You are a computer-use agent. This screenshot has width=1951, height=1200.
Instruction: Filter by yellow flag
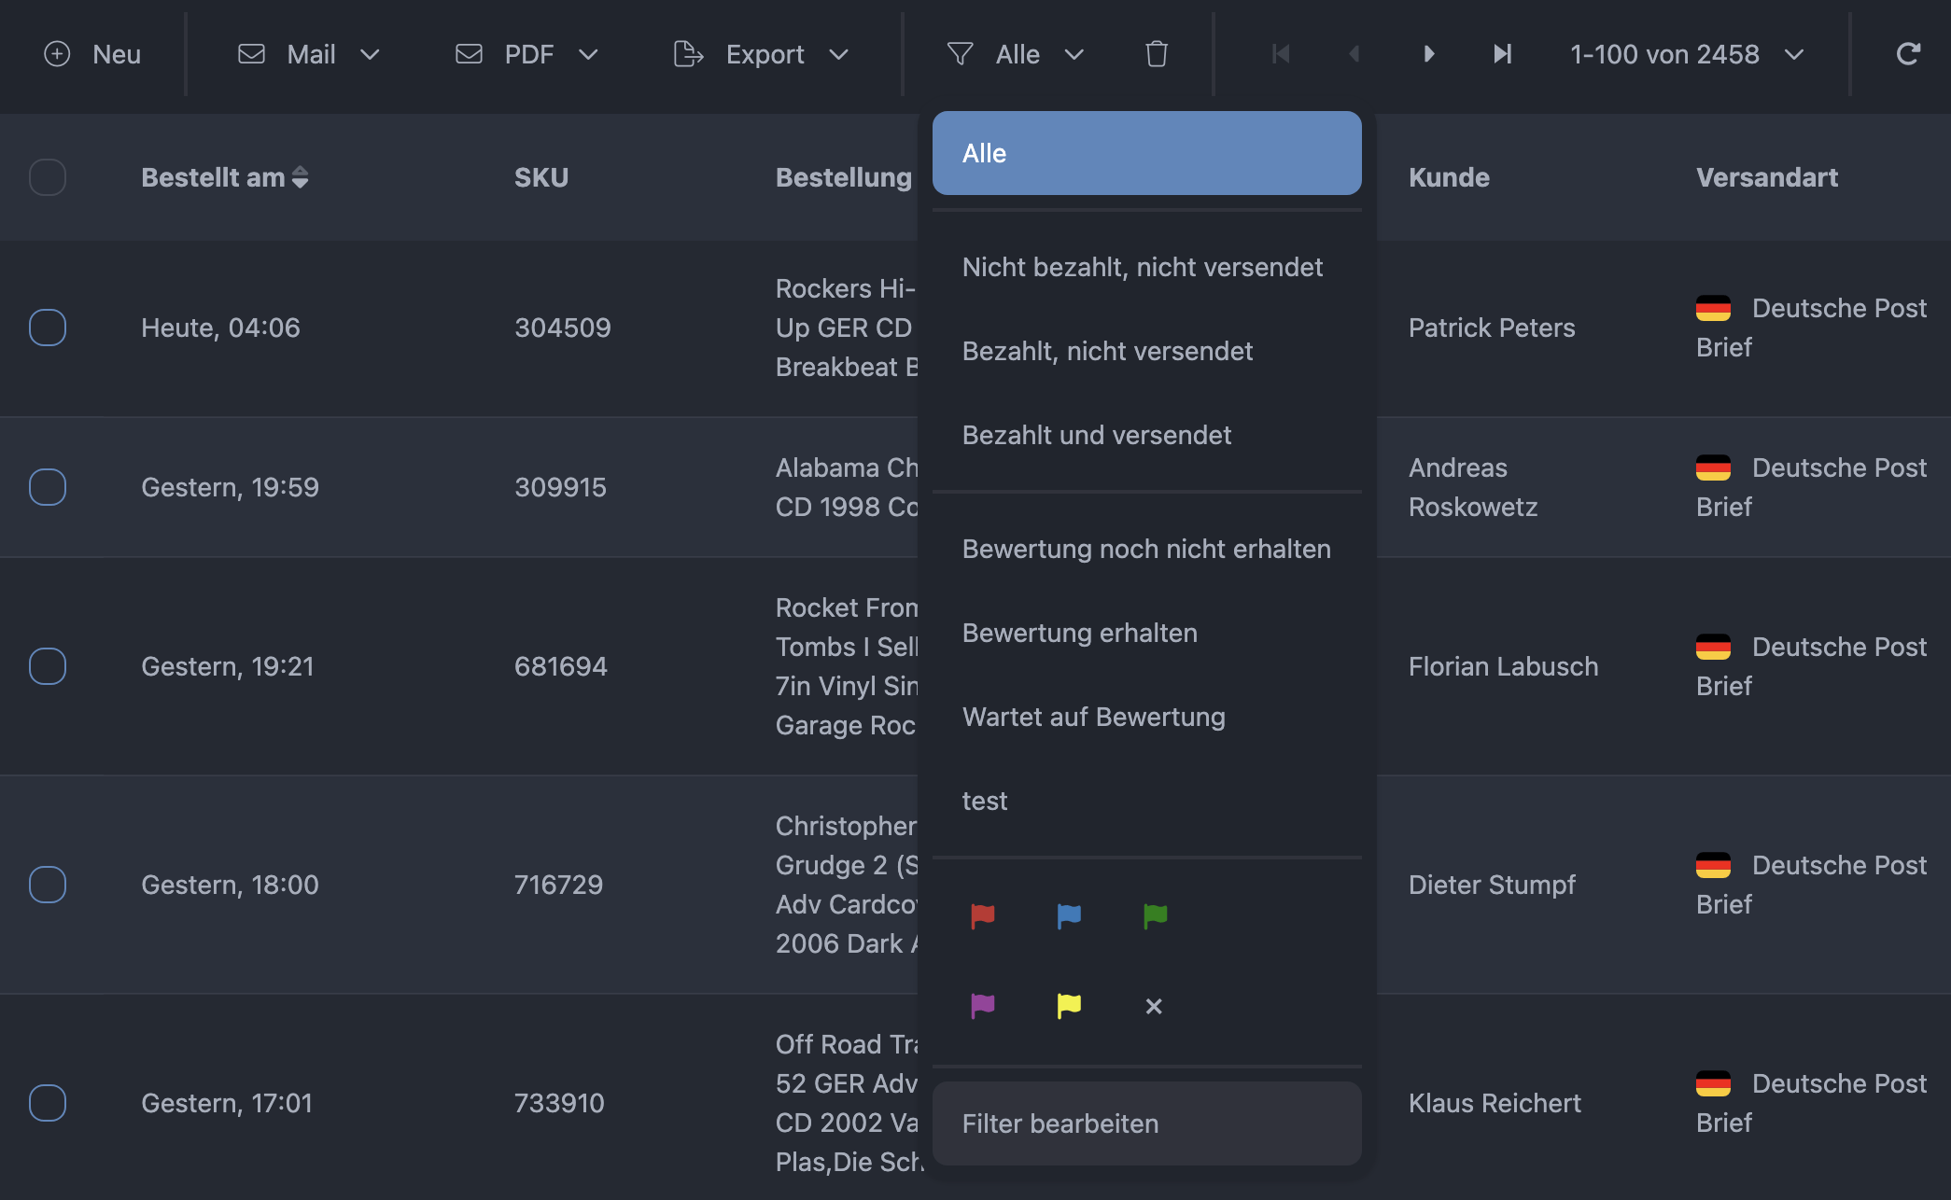pos(1069,1005)
